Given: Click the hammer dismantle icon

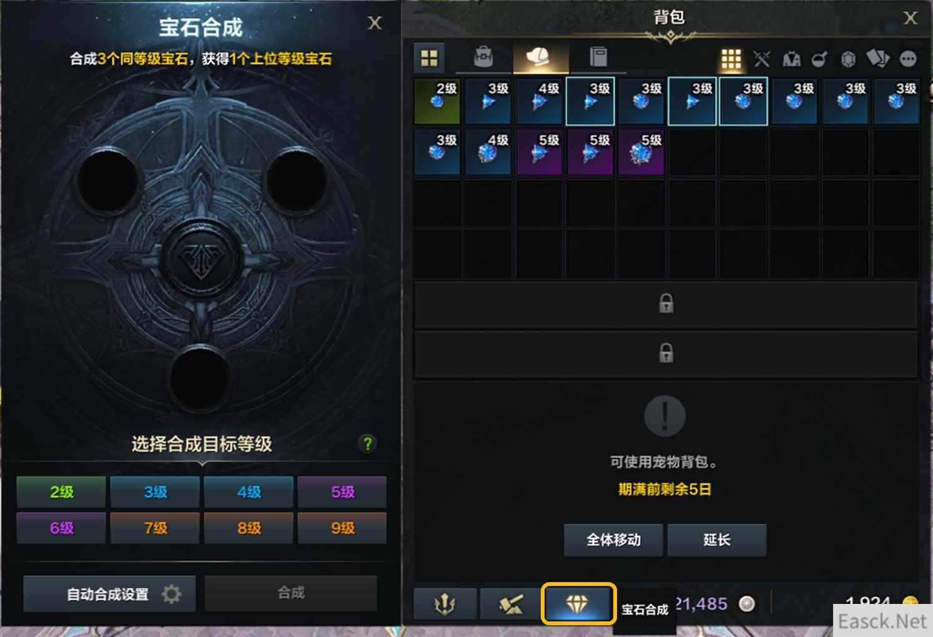Looking at the screenshot, I should (511, 603).
